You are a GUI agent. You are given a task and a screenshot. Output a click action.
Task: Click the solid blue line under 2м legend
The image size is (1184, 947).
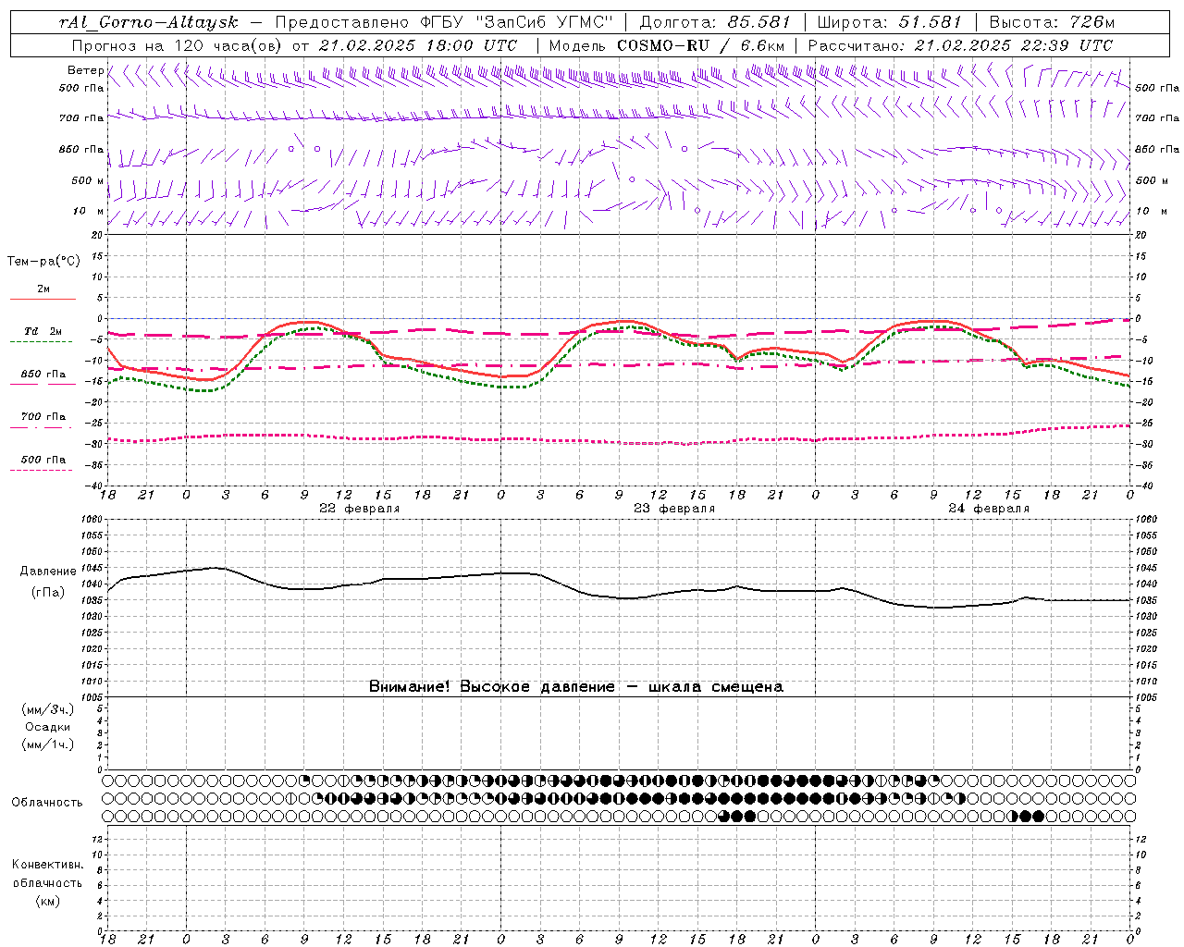pyautogui.click(x=43, y=299)
